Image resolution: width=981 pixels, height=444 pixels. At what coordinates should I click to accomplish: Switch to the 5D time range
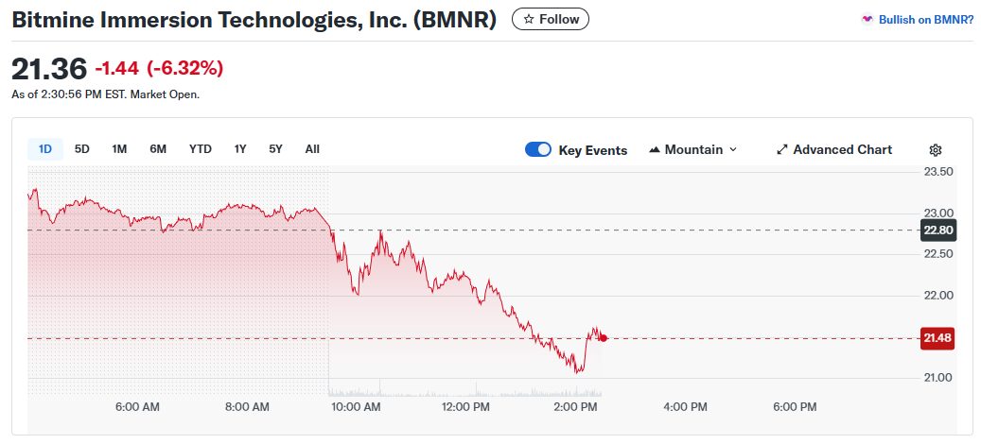tap(82, 148)
